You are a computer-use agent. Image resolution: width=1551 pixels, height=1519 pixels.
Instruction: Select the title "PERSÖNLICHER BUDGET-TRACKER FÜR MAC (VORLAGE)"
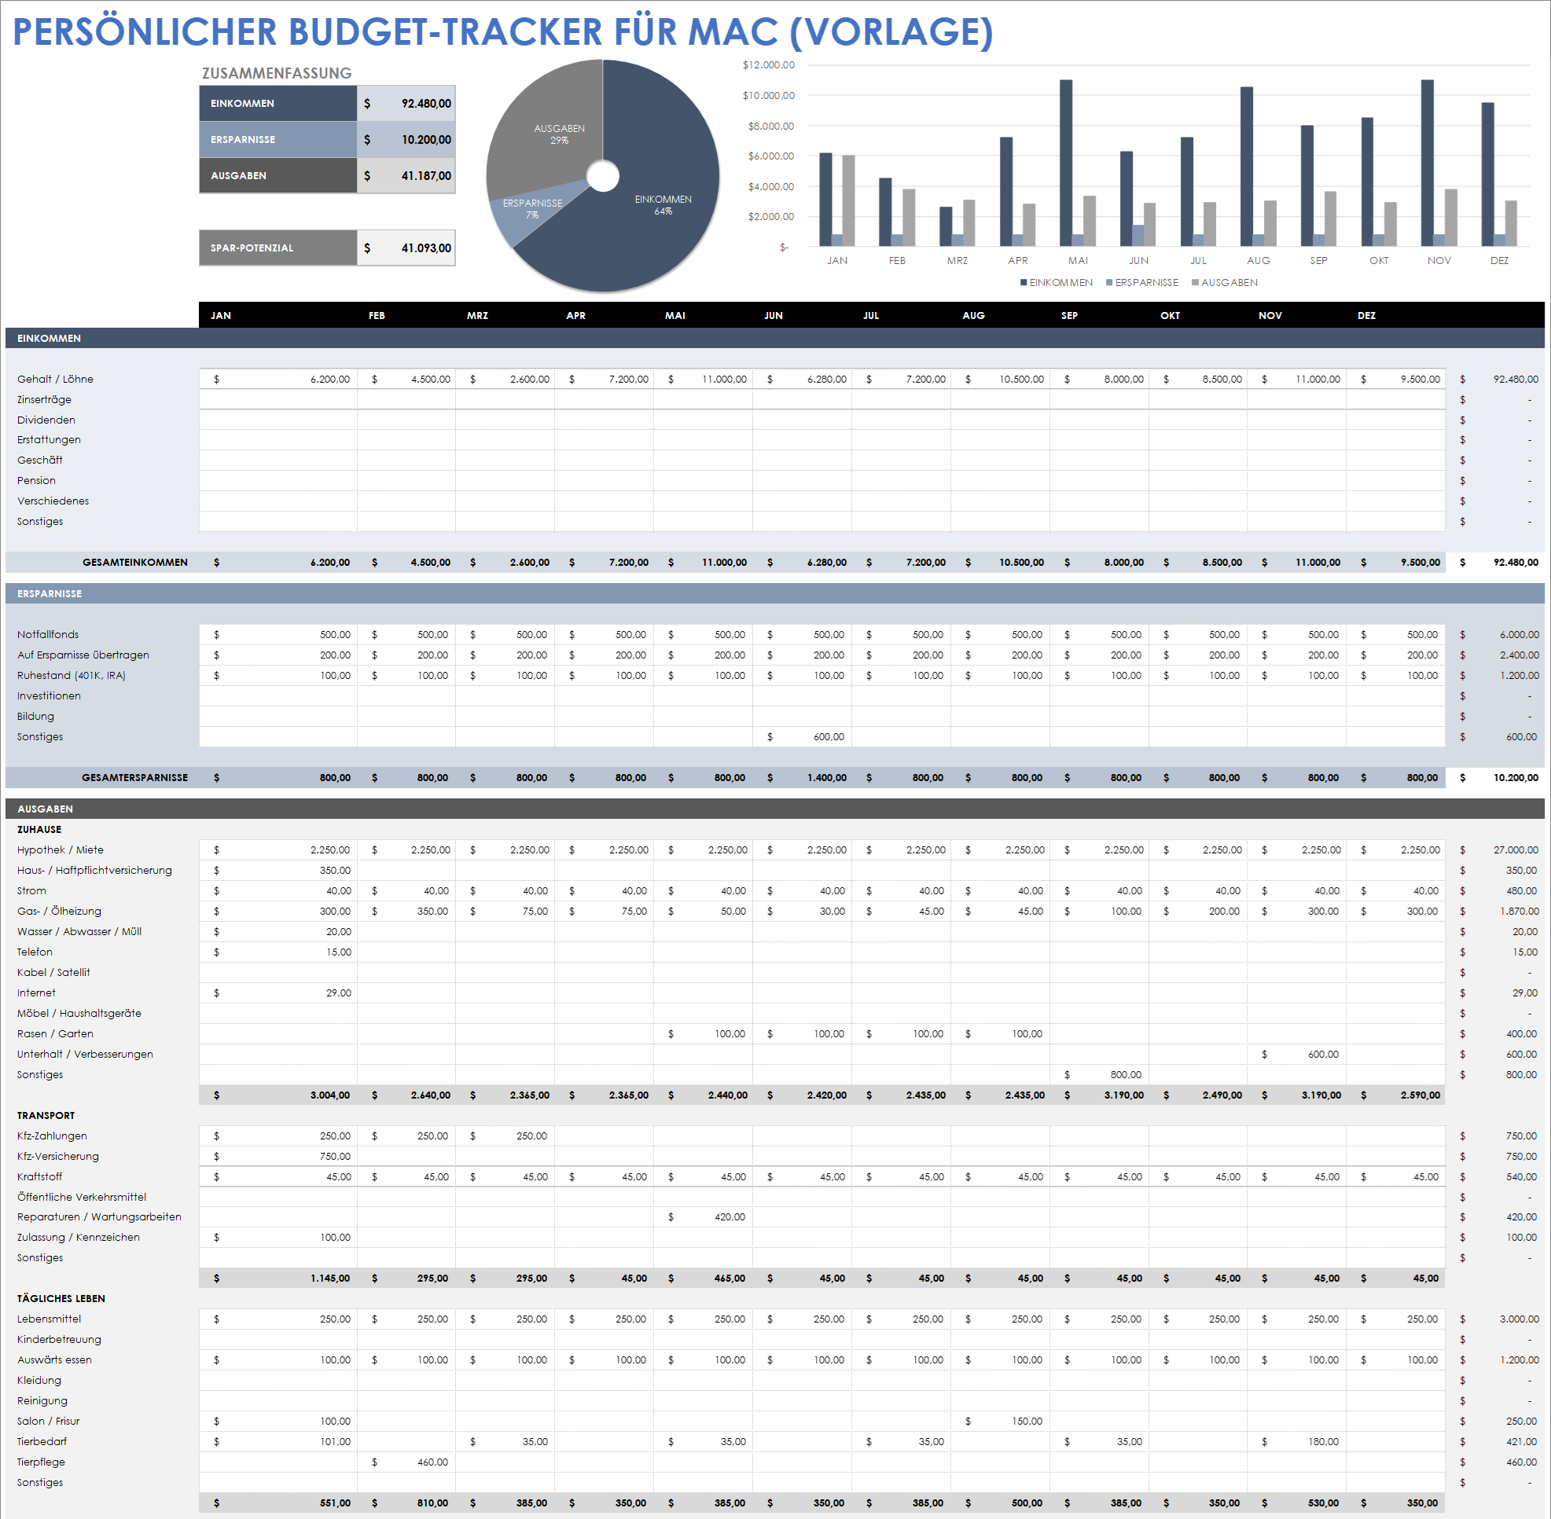click(503, 33)
